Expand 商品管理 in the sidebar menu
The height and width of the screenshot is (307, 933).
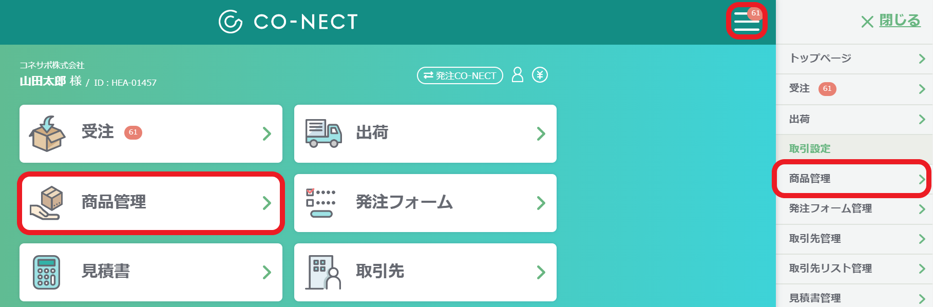852,180
